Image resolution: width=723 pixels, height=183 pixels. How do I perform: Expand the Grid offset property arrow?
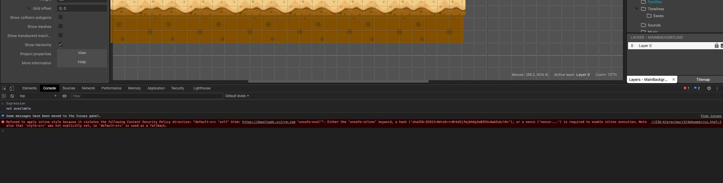click(29, 8)
